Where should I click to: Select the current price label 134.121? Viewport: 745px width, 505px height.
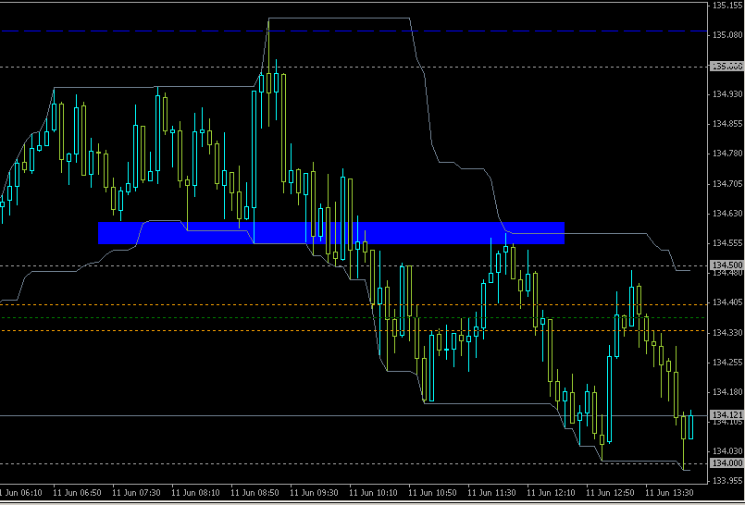[726, 415]
